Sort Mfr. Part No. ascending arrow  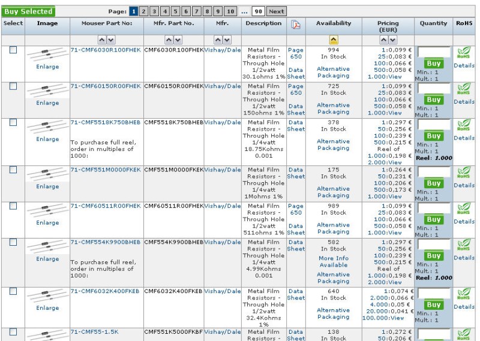pos(169,40)
